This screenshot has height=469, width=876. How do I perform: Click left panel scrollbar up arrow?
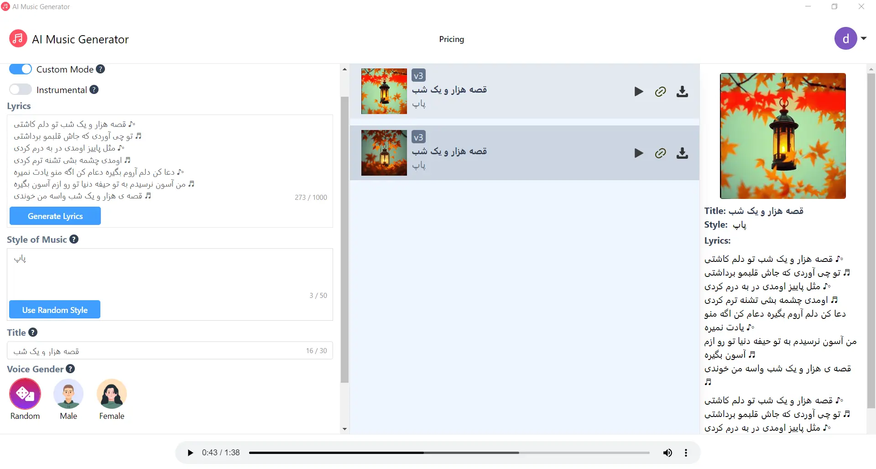(x=344, y=69)
